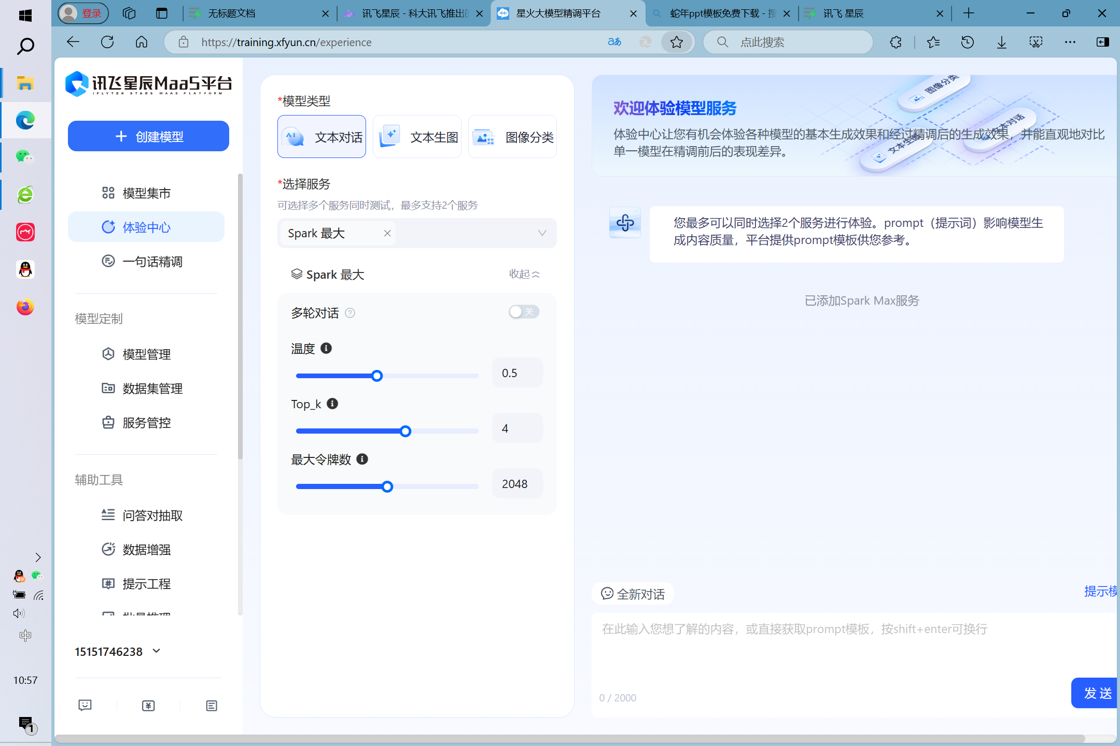
Task: Click the Top_k info icon
Action: (x=332, y=404)
